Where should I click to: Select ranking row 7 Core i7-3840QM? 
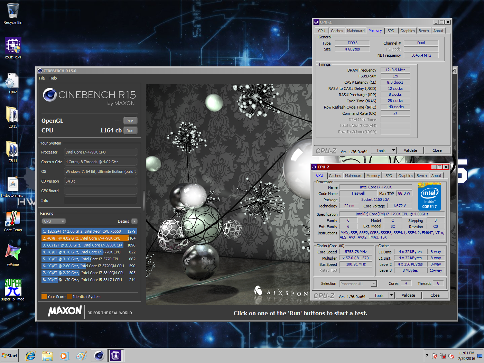89,273
